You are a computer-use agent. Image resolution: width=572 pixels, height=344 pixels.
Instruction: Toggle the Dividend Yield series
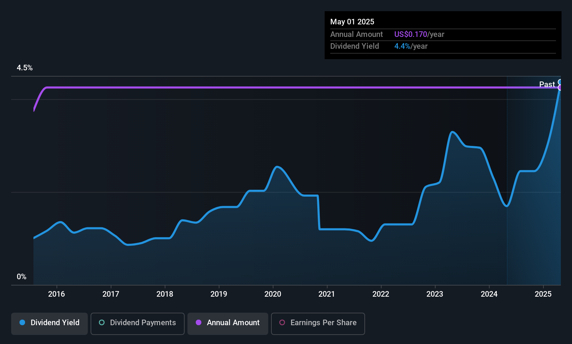(49, 324)
